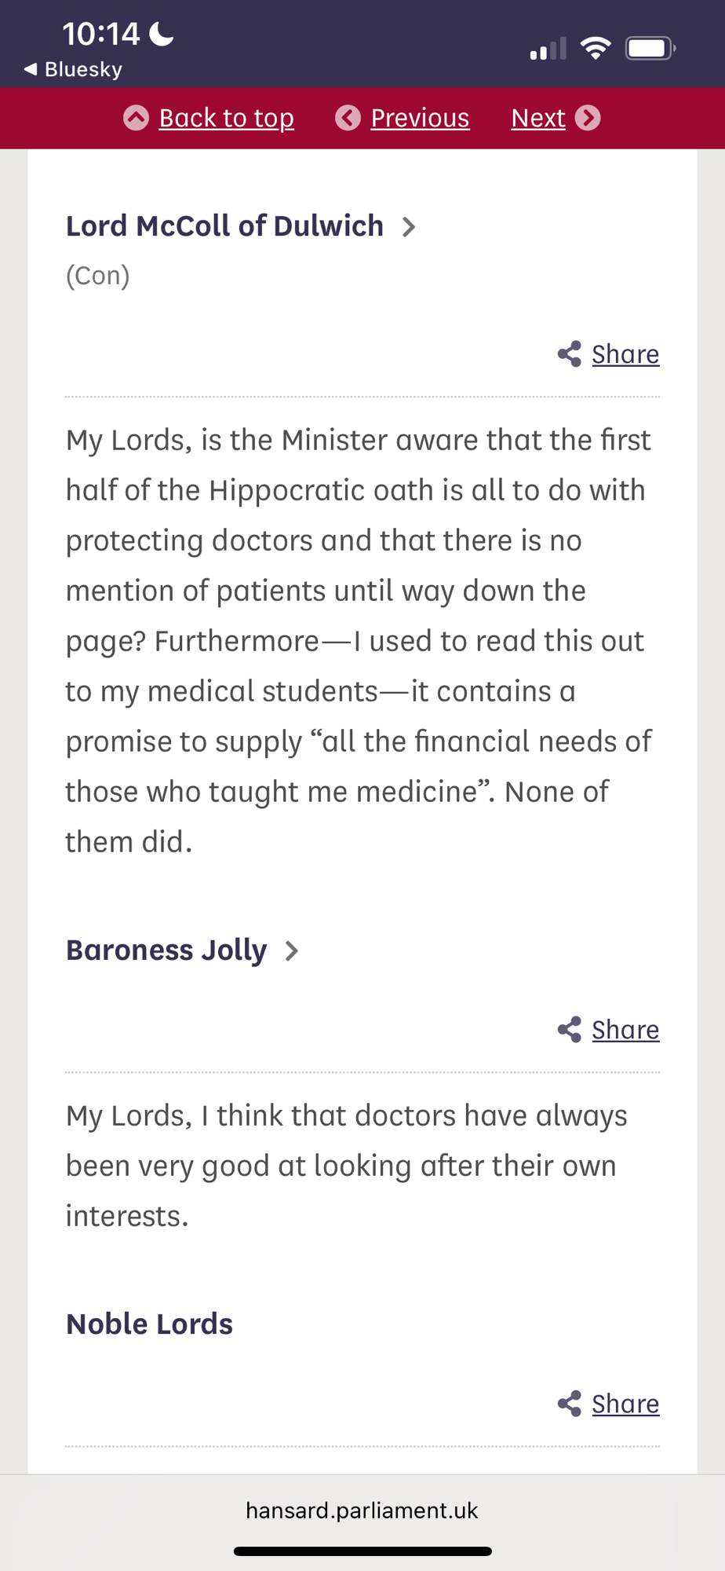Share the Noble Lords contribution link
The height and width of the screenshot is (1571, 725).
(625, 1404)
